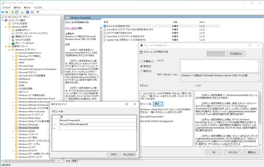264x167 pixels.
Task: Click the 状態 column header
Action: coord(175,22)
